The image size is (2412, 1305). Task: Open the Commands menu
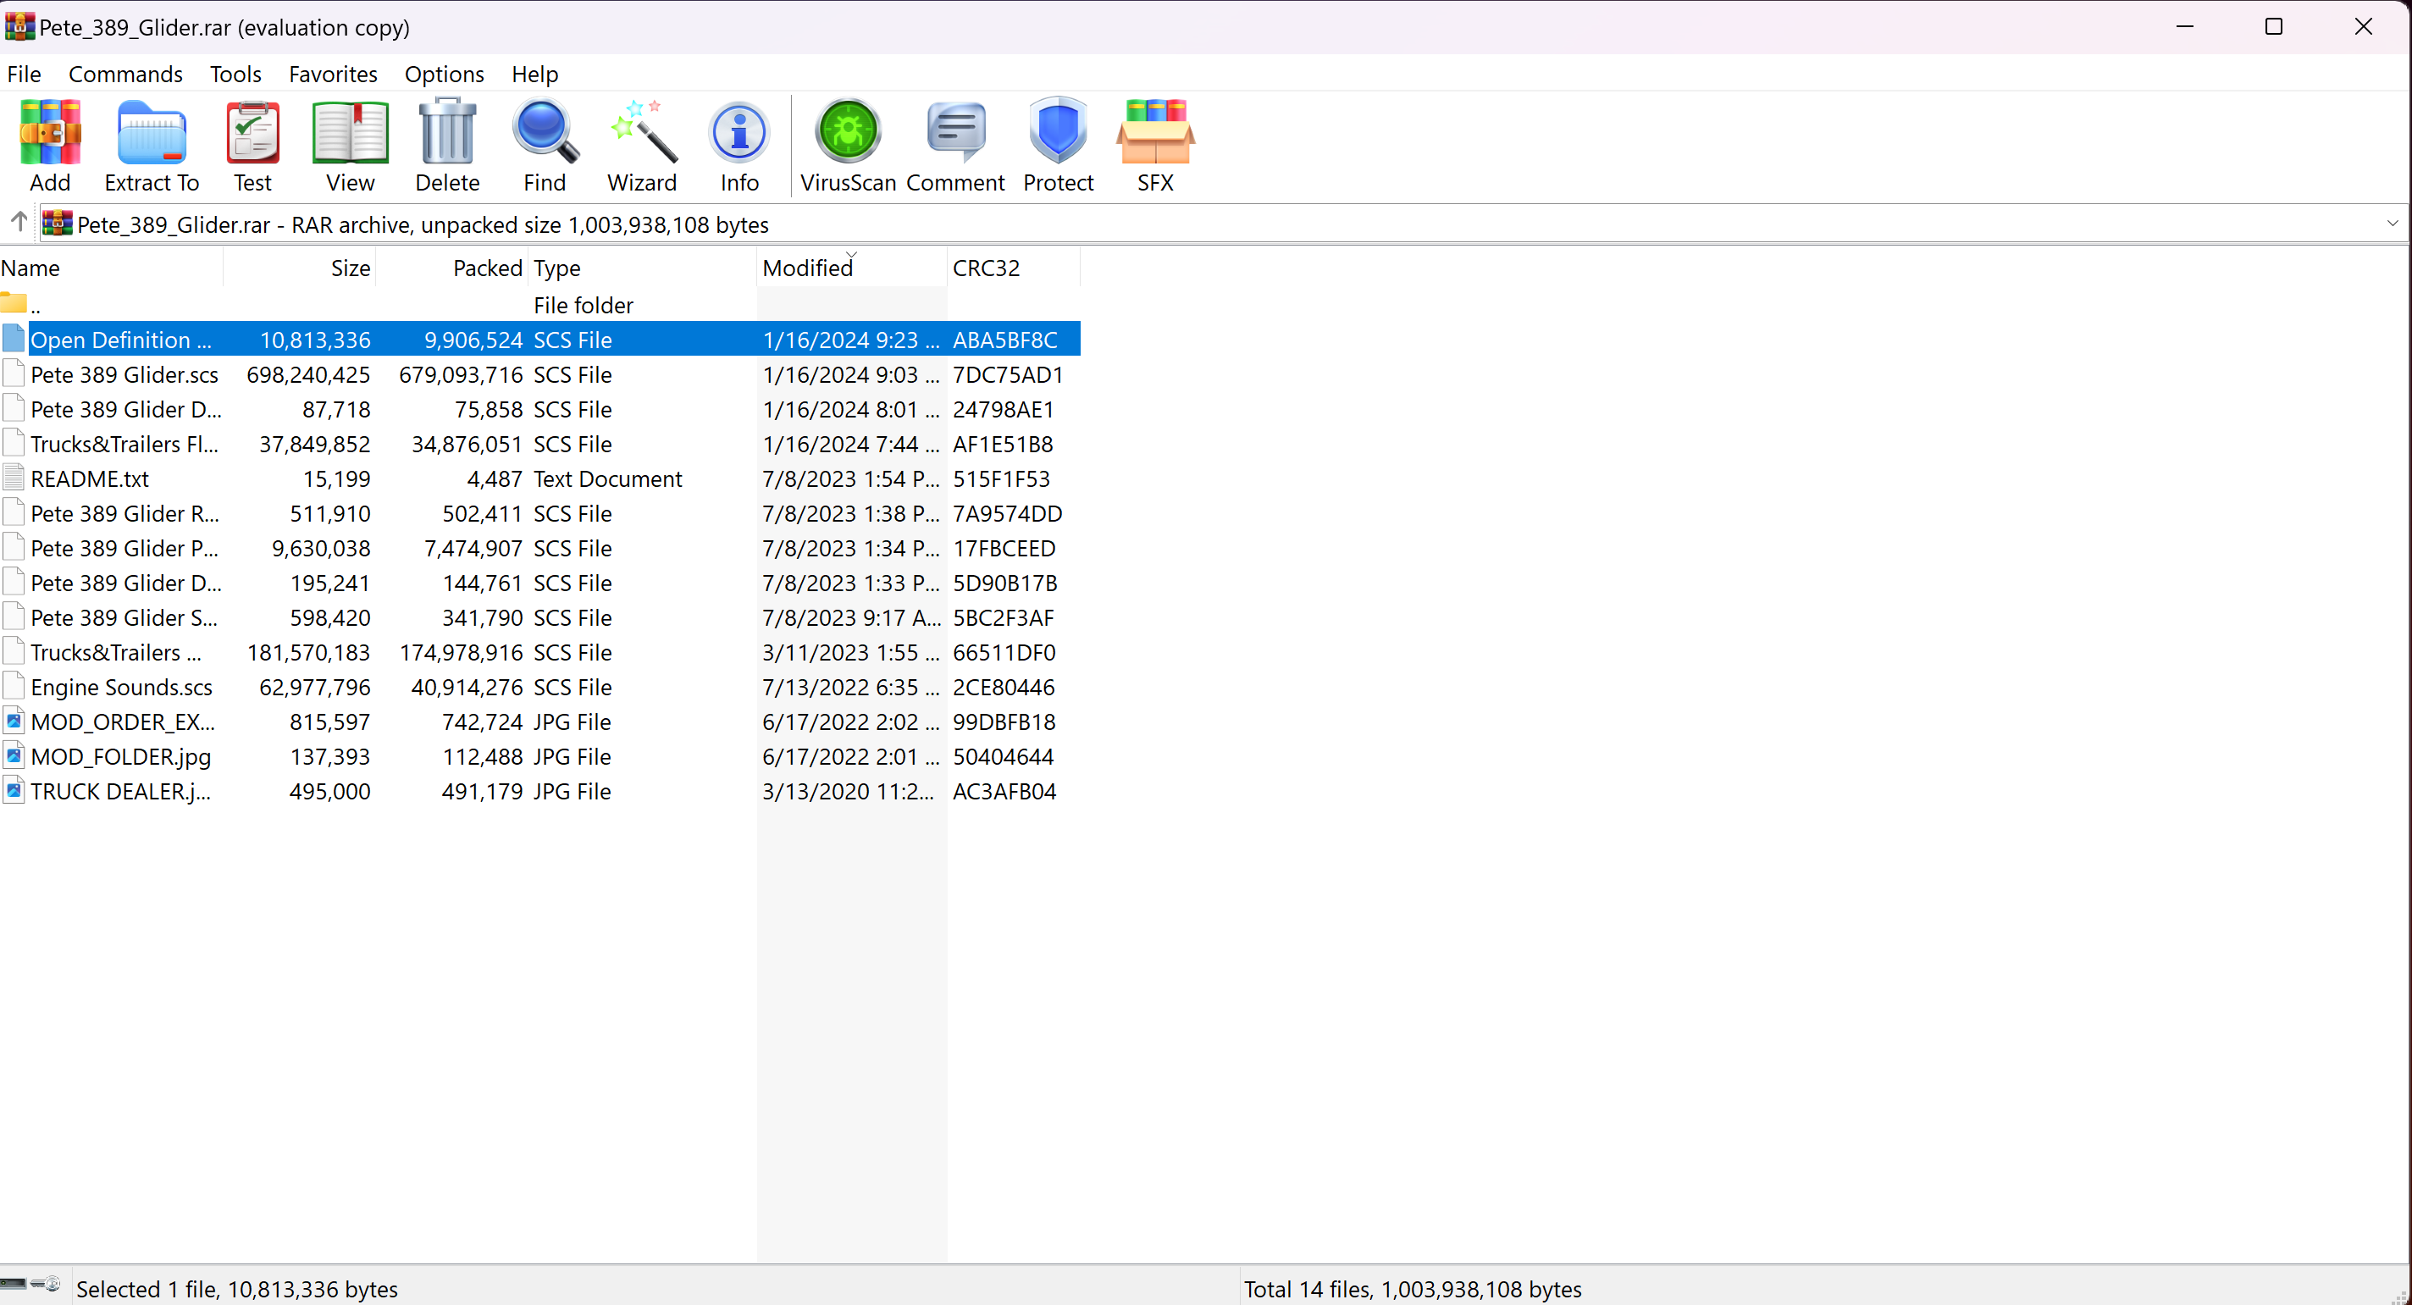(125, 74)
